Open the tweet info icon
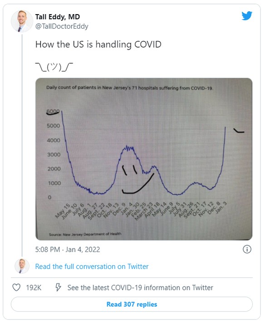 pyautogui.click(x=247, y=249)
